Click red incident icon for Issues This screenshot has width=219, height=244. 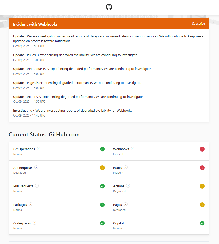202,168
